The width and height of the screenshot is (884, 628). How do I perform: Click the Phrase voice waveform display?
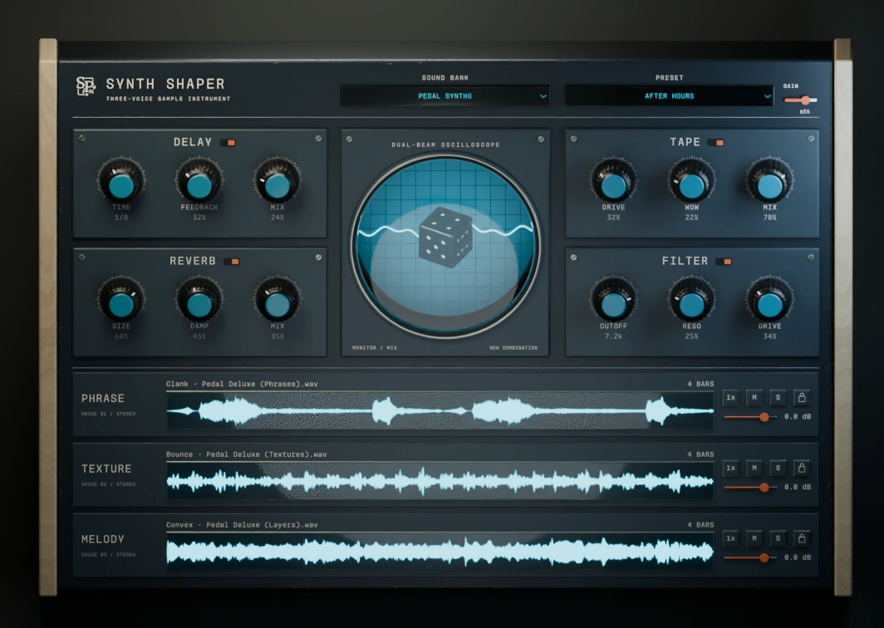coord(440,410)
